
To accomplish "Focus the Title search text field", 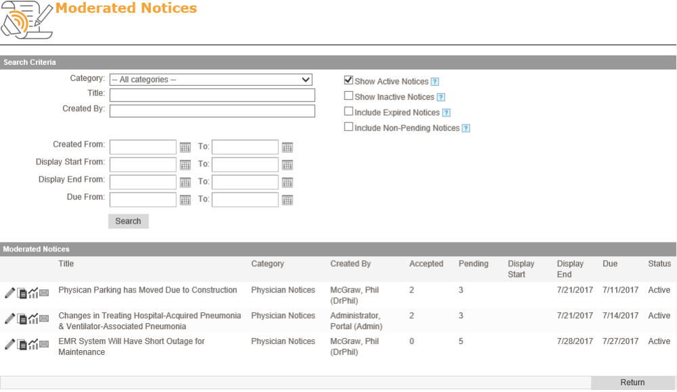I will pyautogui.click(x=212, y=95).
